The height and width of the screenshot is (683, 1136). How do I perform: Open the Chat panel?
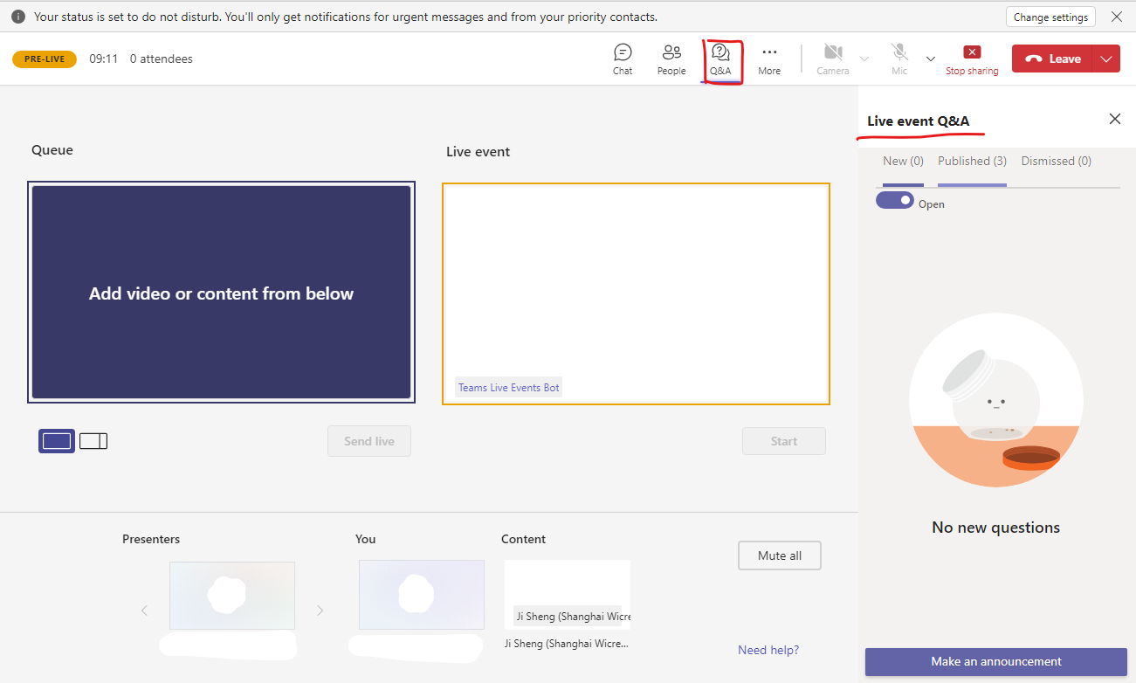click(623, 59)
